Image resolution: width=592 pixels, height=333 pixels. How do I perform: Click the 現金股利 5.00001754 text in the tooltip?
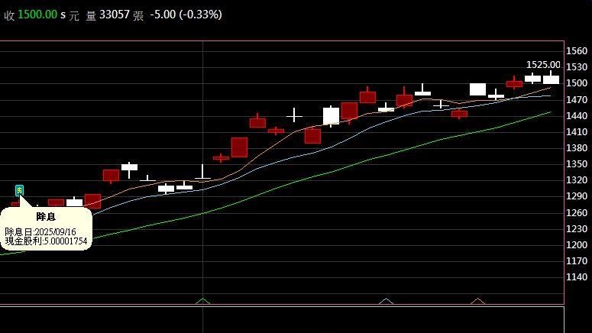coord(46,241)
